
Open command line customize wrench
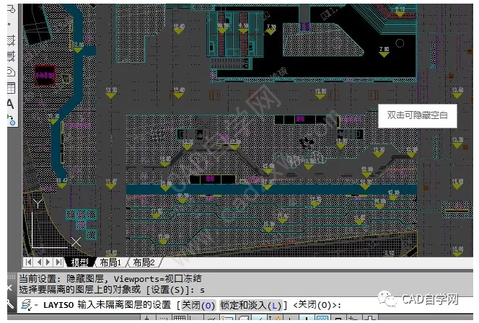coord(10,304)
